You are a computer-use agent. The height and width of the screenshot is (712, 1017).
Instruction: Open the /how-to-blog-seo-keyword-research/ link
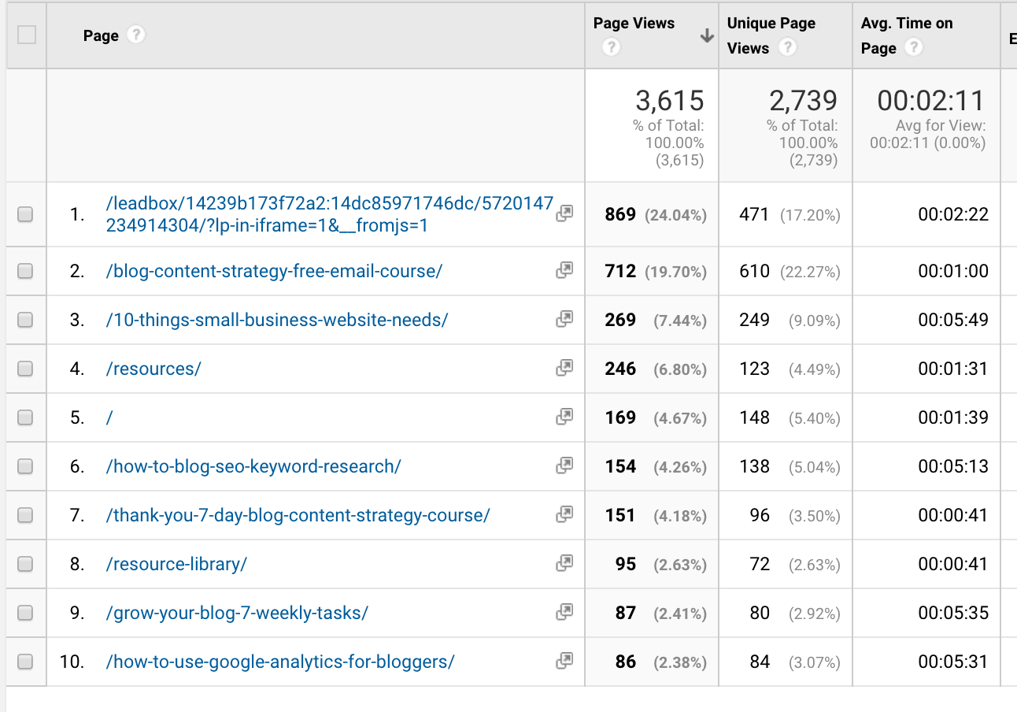coord(253,466)
